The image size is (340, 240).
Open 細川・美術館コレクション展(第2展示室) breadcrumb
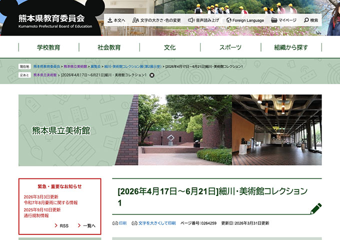pyautogui.click(x=133, y=66)
